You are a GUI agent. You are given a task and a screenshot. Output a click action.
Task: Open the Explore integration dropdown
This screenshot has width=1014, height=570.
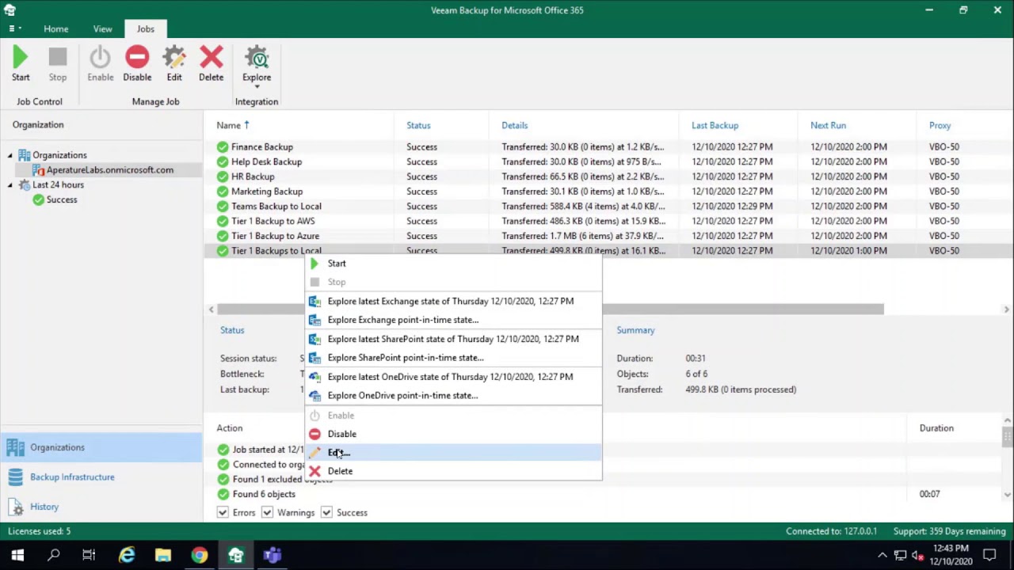coord(257,67)
